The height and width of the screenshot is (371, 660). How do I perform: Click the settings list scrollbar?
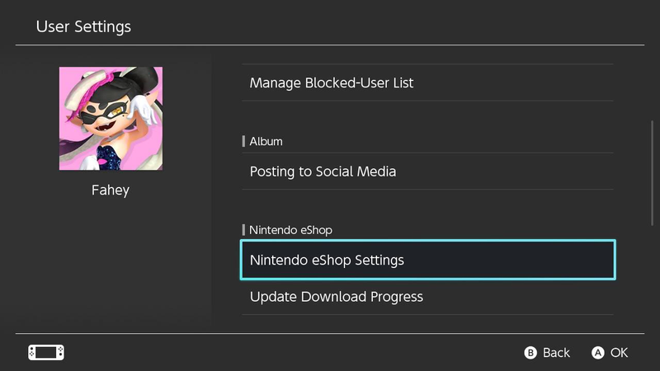point(653,173)
